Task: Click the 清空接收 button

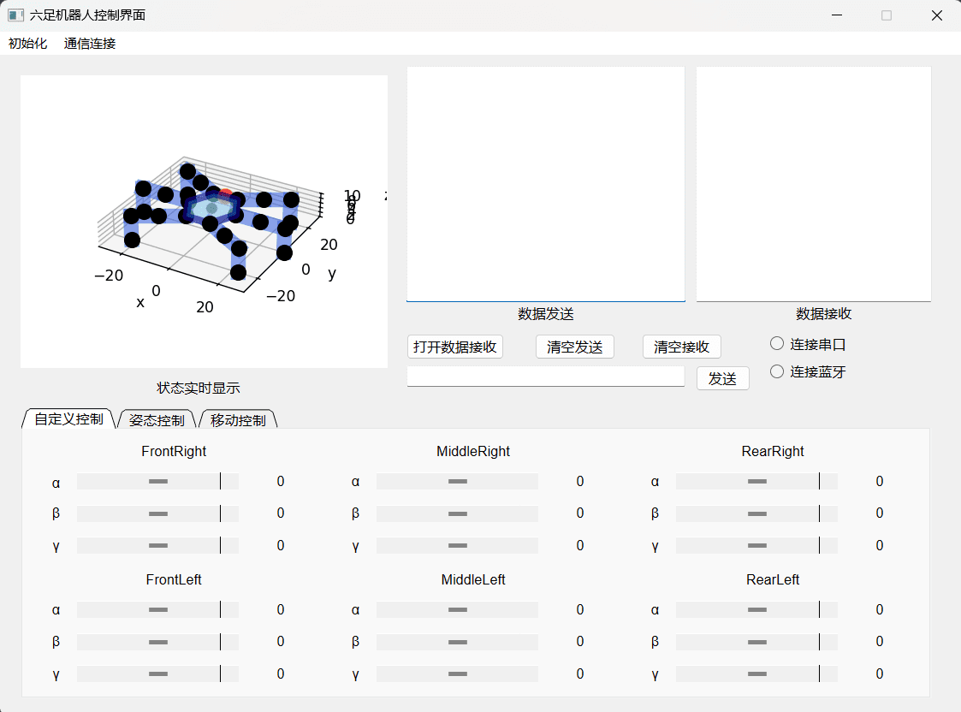Action: pos(681,347)
